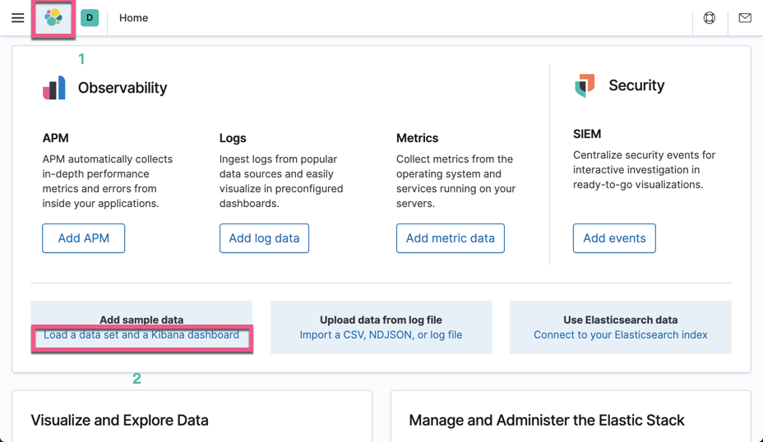Open Load a data set and Kibana dashboard link
The image size is (763, 442).
coord(141,335)
